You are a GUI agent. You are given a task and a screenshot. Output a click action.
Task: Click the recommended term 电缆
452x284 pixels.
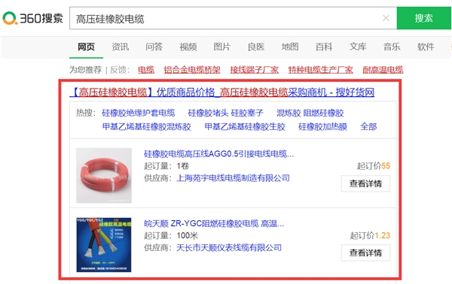(146, 70)
